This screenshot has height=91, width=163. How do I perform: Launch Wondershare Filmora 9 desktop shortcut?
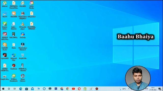pos(23,47)
